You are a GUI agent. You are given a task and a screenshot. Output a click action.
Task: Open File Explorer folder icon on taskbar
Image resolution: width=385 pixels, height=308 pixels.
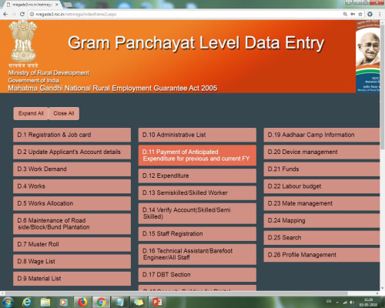coord(45,302)
